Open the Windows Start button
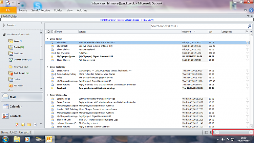Viewport: 254px width, 143px height. coord(5,139)
